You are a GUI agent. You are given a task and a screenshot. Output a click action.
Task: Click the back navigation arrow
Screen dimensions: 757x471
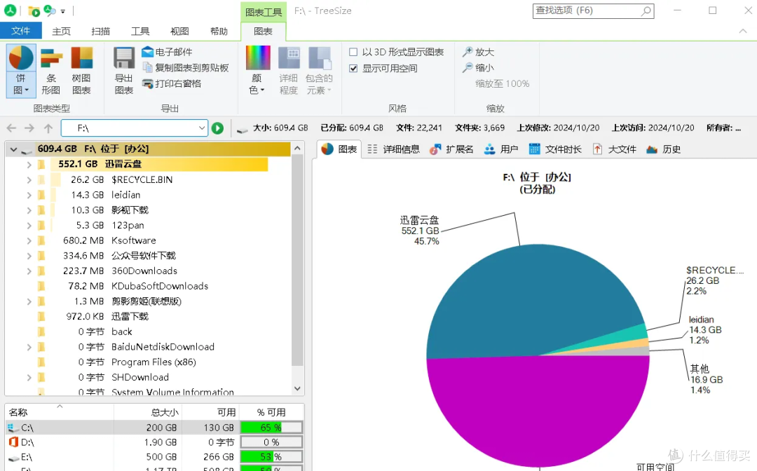pyautogui.click(x=12, y=128)
